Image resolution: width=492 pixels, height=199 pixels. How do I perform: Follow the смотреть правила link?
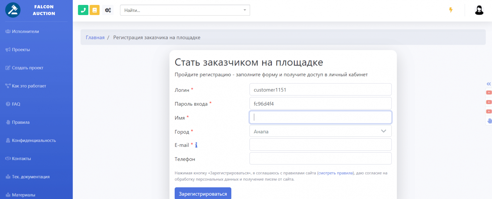pos(336,173)
